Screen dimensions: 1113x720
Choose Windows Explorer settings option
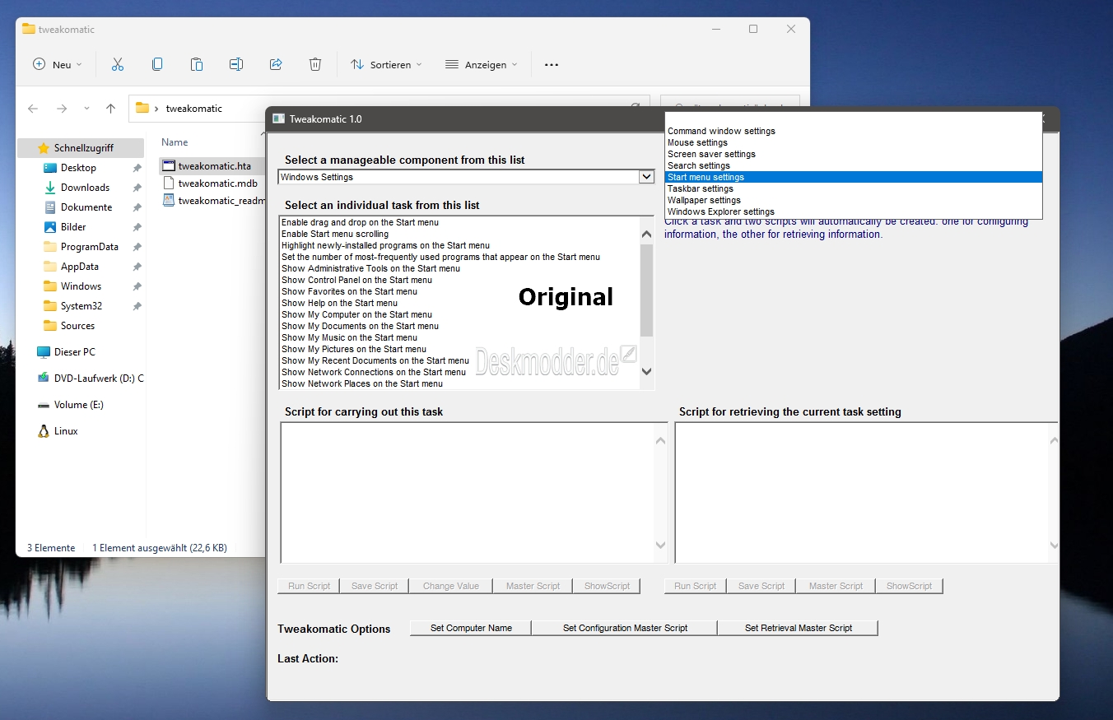coord(854,211)
